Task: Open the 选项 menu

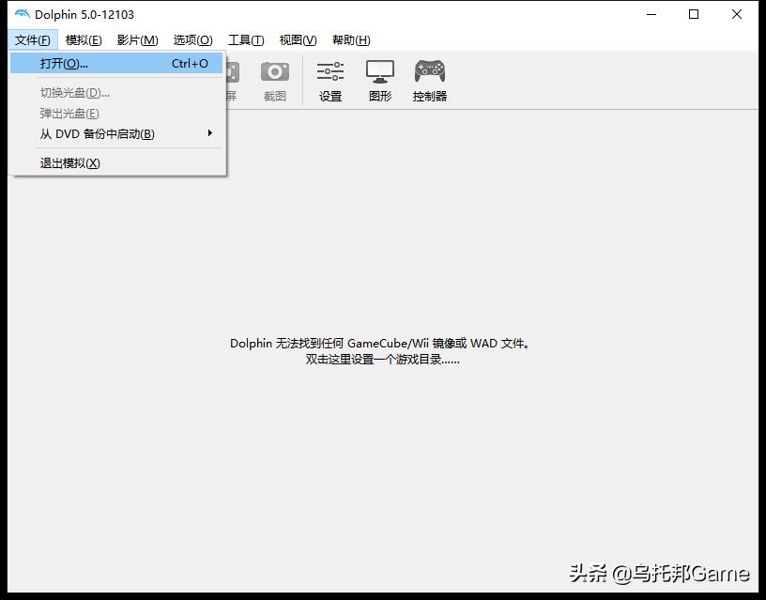Action: point(191,39)
